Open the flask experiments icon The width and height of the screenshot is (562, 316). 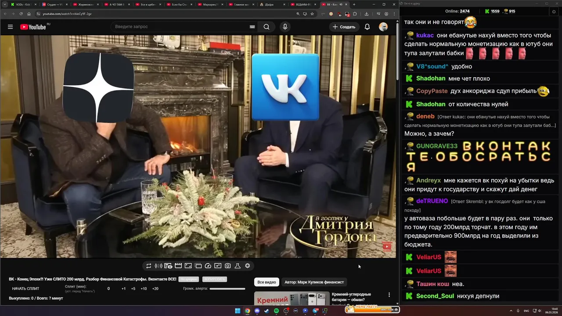click(238, 266)
